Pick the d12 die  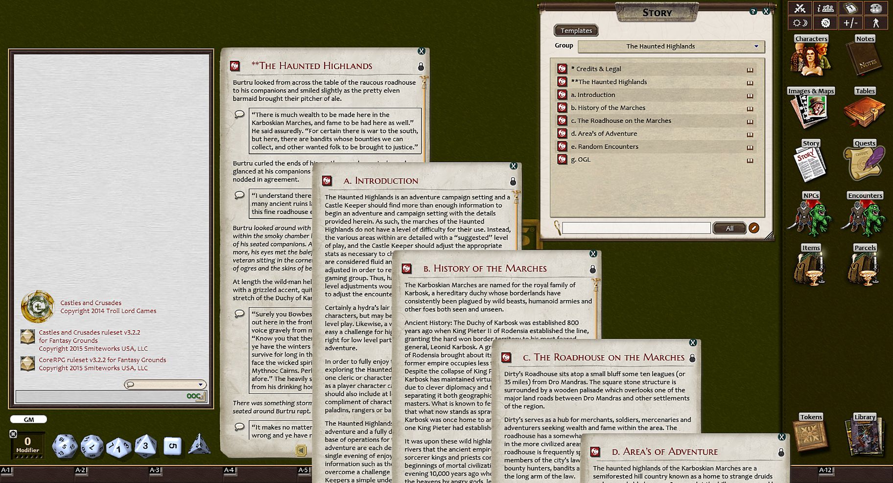(92, 446)
